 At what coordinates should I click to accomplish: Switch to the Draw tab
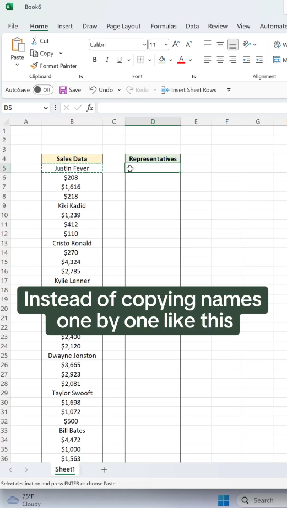90,27
